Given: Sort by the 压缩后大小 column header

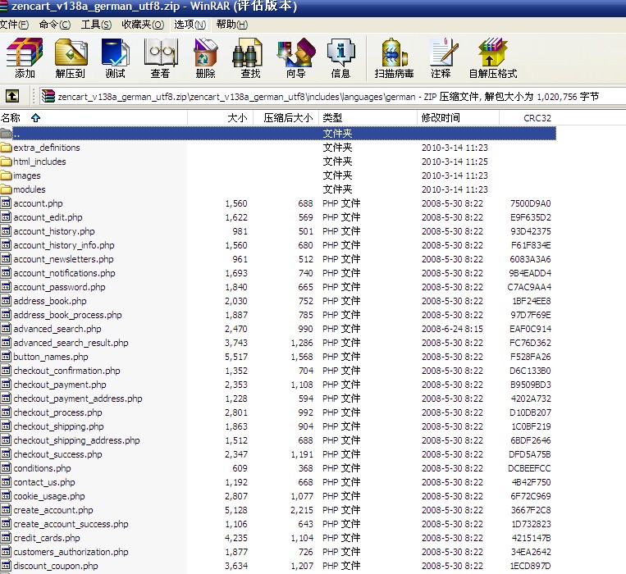Looking at the screenshot, I should coord(286,118).
